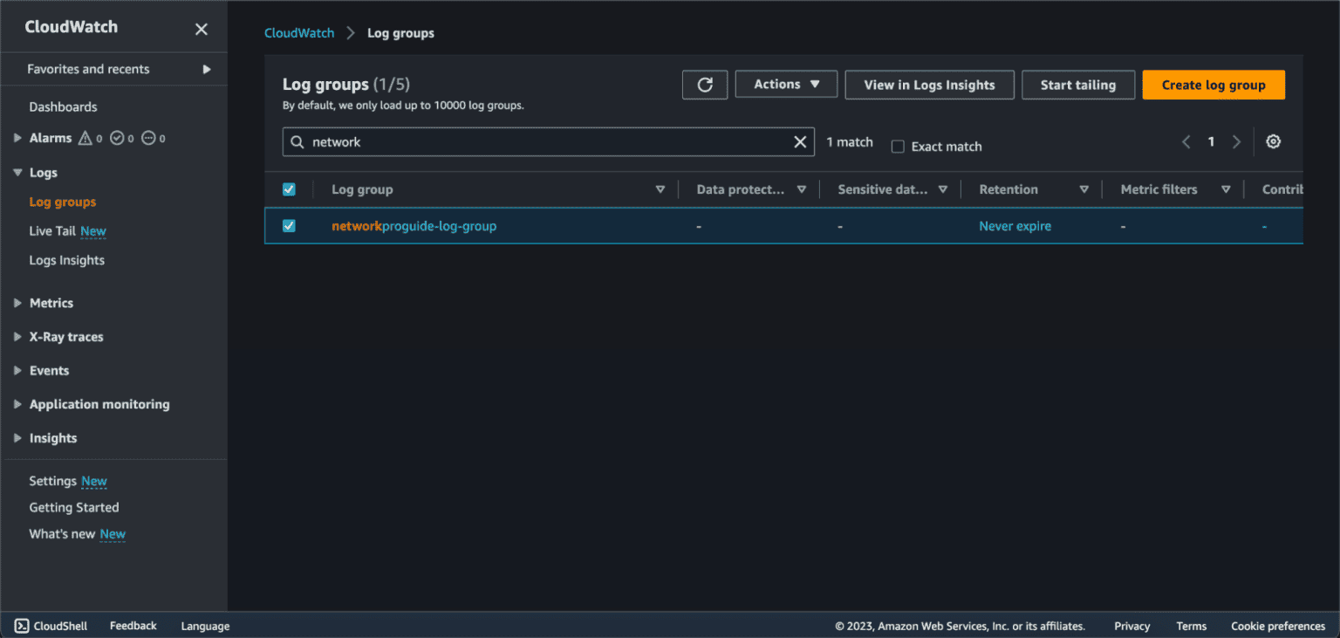
Task: Expand the Metrics section in sidebar
Action: pyautogui.click(x=16, y=302)
